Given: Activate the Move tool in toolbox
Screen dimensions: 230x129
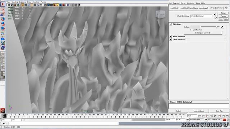Looking at the screenshot, I should pyautogui.click(x=3, y=19).
